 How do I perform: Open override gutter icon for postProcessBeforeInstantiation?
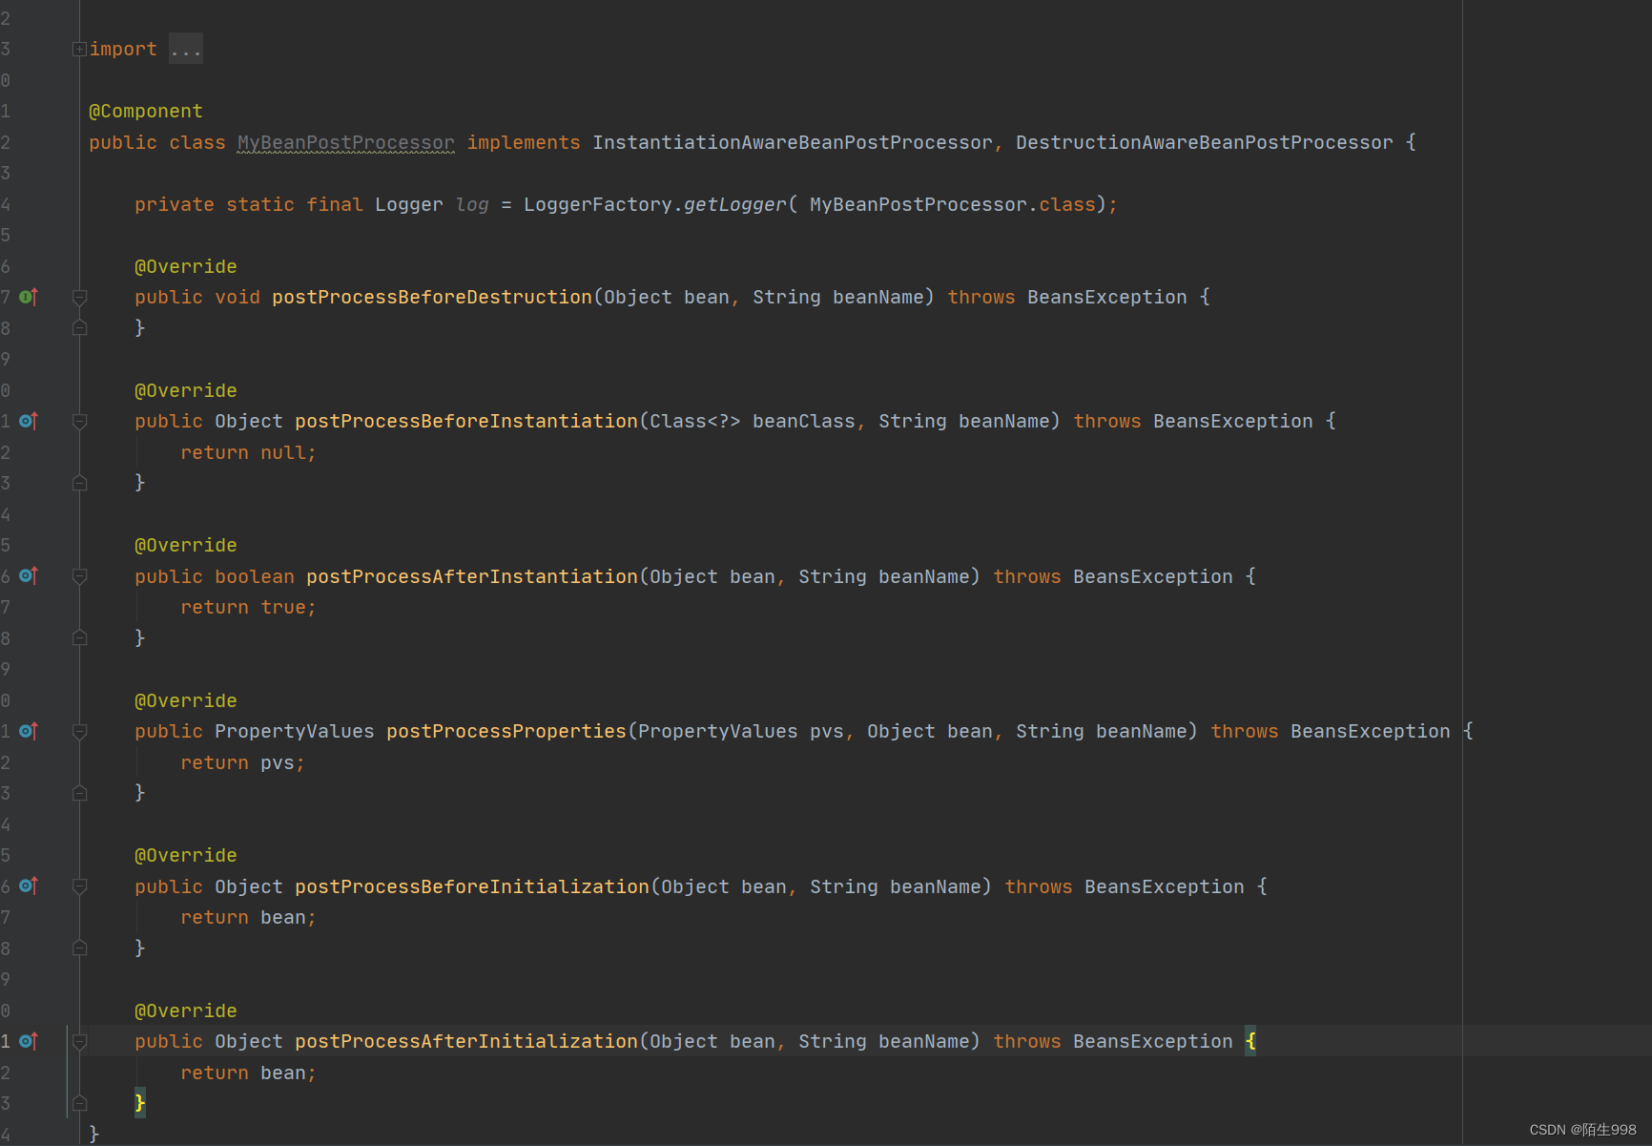[x=29, y=421]
